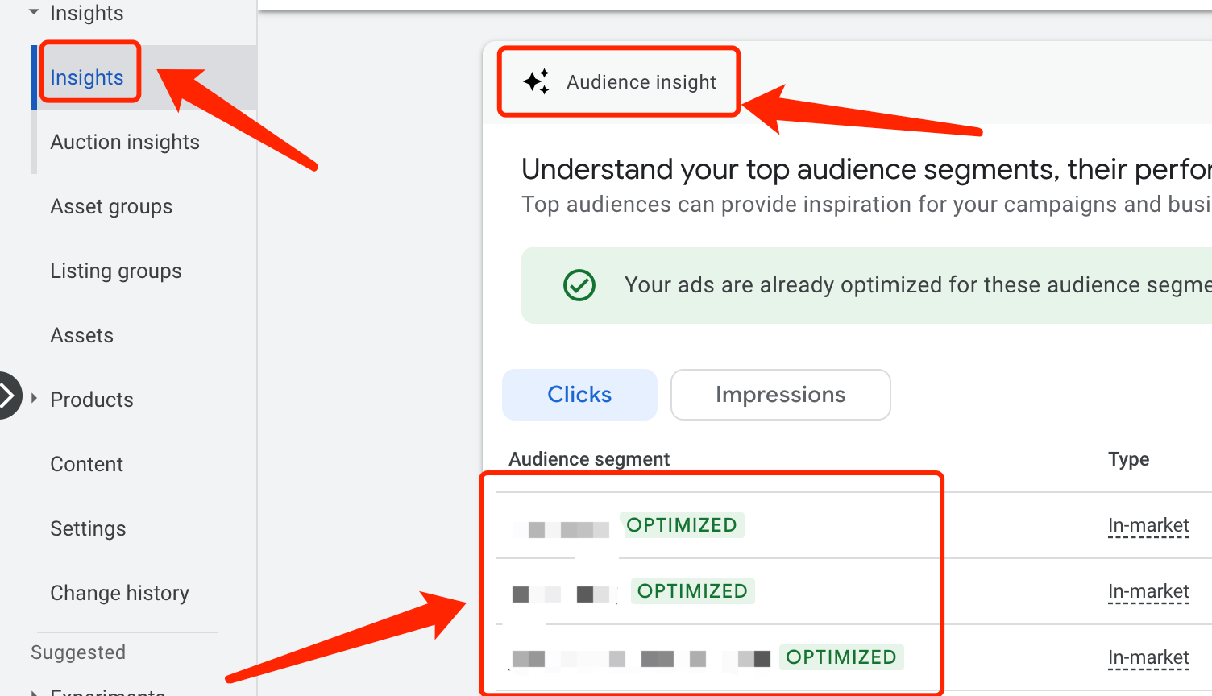Select the highlighted Insights sub-item

pyautogui.click(x=87, y=77)
